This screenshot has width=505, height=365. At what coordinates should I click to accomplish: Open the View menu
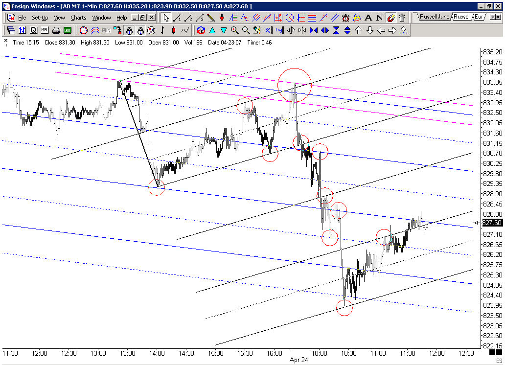(59, 18)
